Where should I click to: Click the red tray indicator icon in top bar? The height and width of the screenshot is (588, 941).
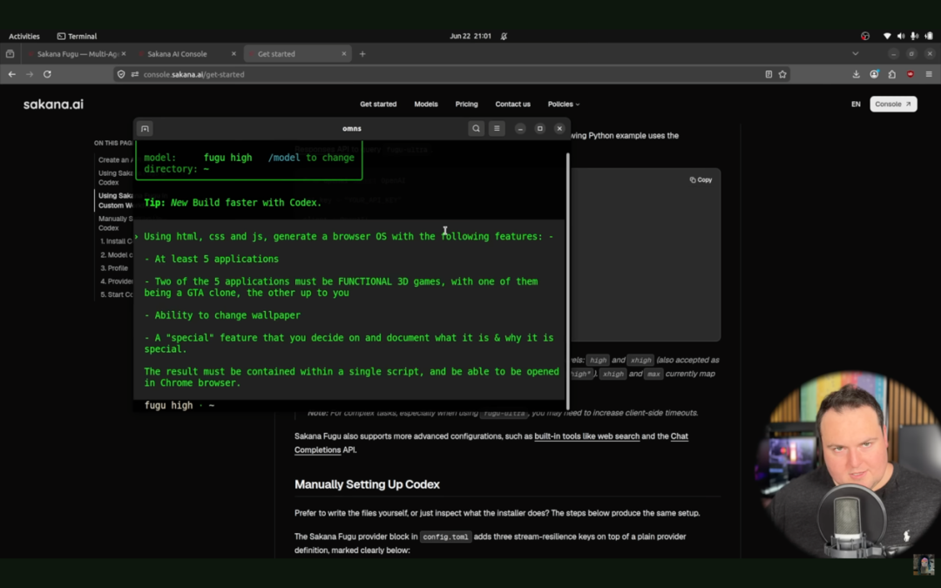pos(865,36)
